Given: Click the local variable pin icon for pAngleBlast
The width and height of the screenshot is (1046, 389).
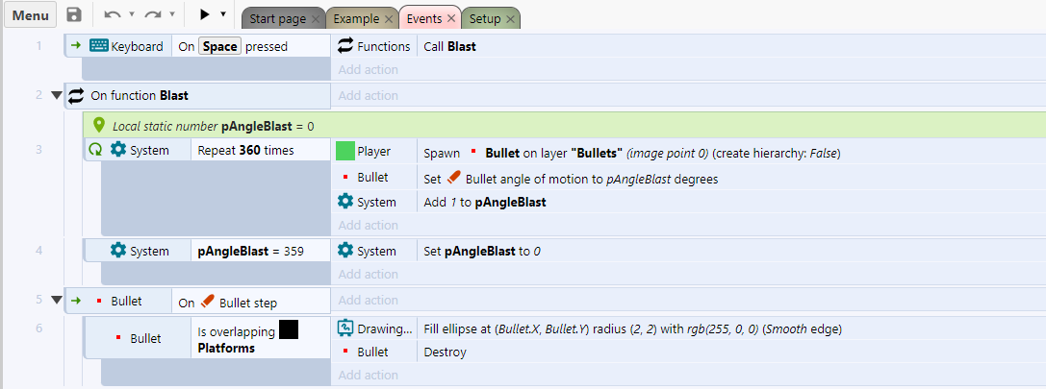Looking at the screenshot, I should [x=99, y=125].
